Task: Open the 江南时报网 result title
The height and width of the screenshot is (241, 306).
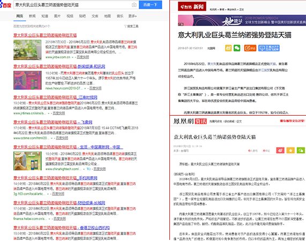Action: click(x=55, y=97)
